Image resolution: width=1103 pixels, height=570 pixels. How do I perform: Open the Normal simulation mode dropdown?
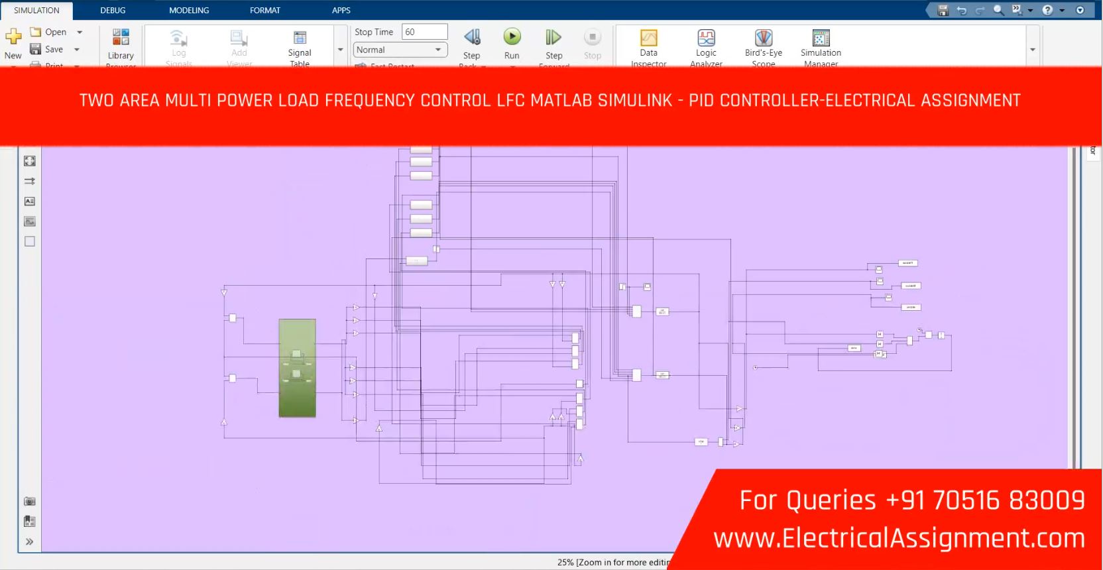tap(400, 50)
